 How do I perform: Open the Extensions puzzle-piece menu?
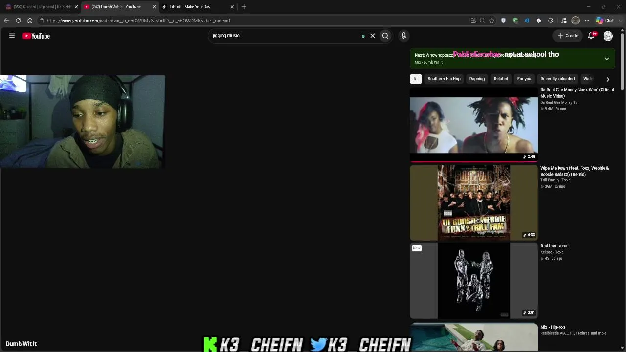(x=550, y=21)
